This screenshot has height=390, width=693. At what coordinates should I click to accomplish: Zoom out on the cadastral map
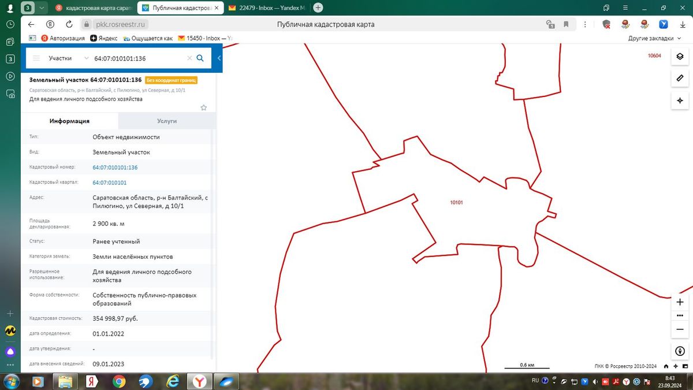680,329
